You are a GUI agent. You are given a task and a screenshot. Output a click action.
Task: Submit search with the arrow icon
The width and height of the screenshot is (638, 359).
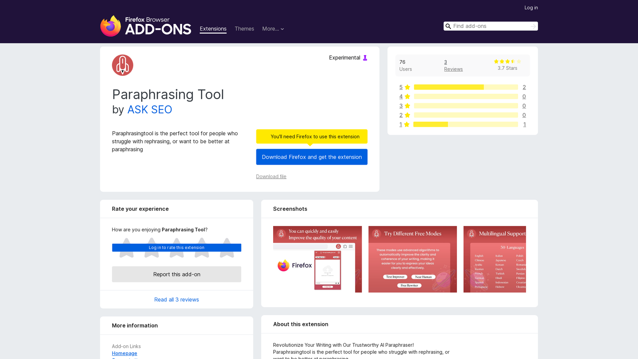533,26
